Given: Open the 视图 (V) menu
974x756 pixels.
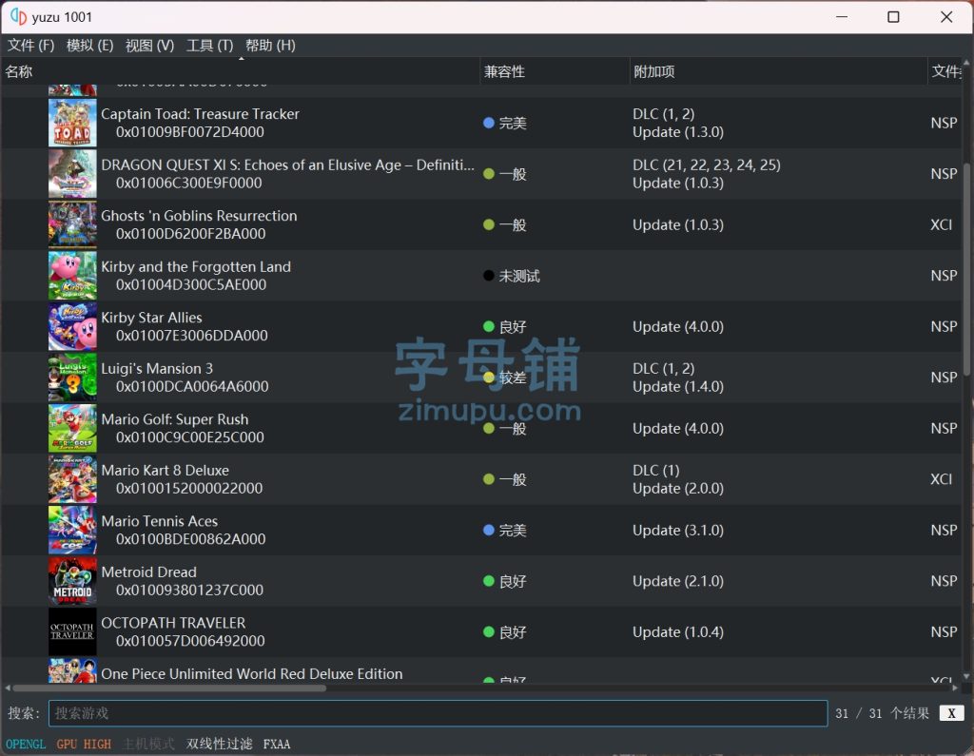Looking at the screenshot, I should coord(149,46).
